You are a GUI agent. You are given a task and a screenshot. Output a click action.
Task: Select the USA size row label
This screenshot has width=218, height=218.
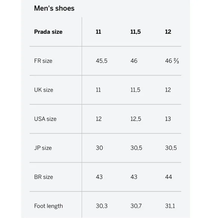pos(45,119)
